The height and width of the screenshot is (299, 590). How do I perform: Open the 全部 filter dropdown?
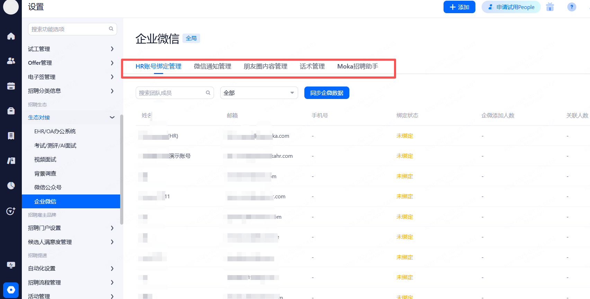click(x=259, y=93)
